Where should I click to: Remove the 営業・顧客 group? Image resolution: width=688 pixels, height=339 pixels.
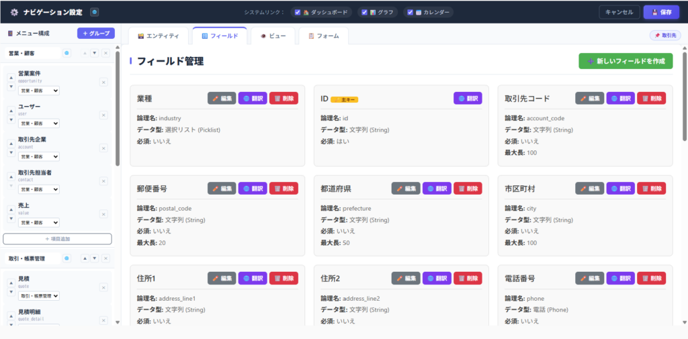click(105, 53)
